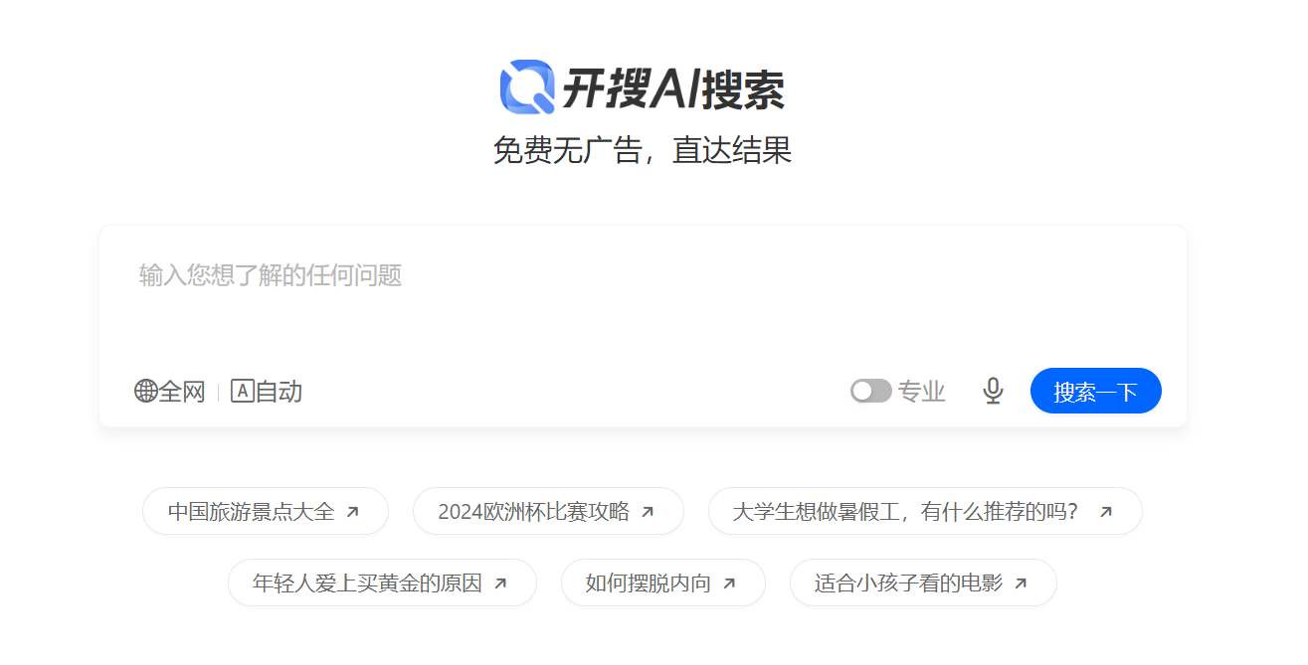1308x665 pixels.
Task: Enable the 专业 mode toggle
Action: point(869,391)
